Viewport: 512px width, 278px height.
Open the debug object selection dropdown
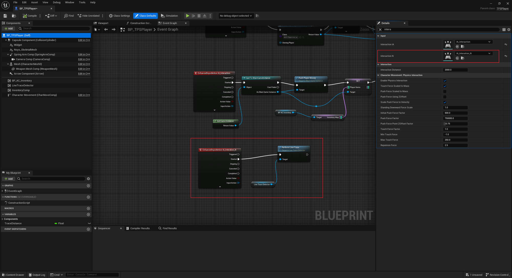[236, 16]
